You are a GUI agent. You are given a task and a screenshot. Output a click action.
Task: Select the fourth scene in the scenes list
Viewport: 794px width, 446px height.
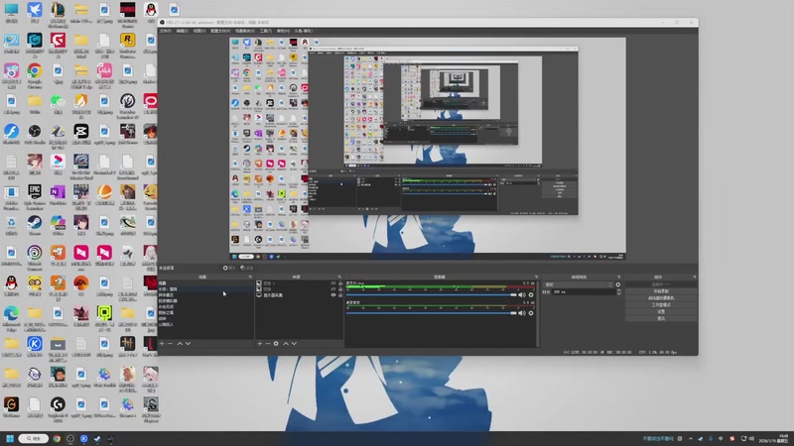pyautogui.click(x=205, y=301)
